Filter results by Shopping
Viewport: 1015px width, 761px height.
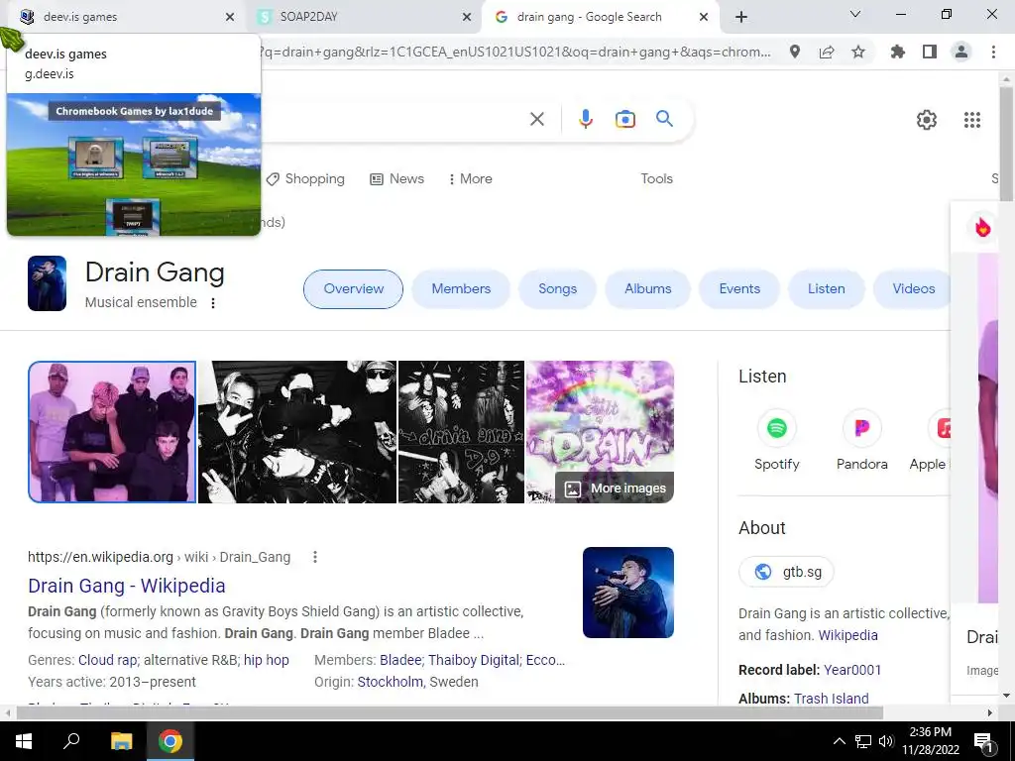pos(305,179)
